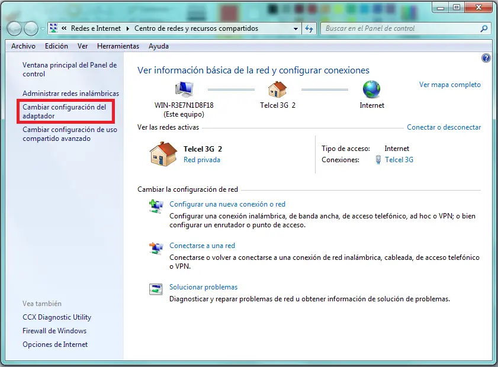The height and width of the screenshot is (367, 498).
Task: Click the forward navigation arrow button
Action: [x=31, y=28]
